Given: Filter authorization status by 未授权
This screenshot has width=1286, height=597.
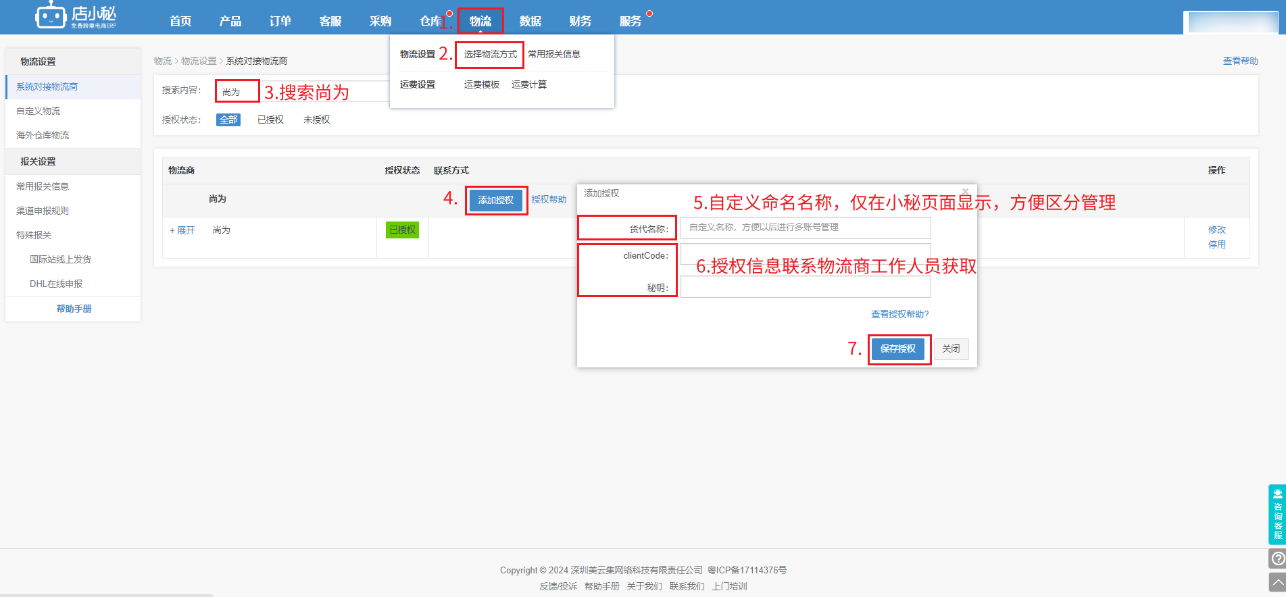Looking at the screenshot, I should (x=316, y=120).
